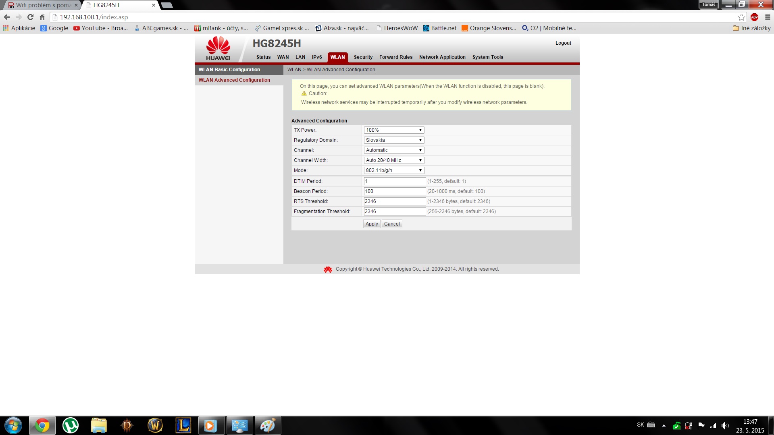Viewport: 774px width, 435px height.
Task: Click the Beacon Period input field
Action: pyautogui.click(x=394, y=191)
